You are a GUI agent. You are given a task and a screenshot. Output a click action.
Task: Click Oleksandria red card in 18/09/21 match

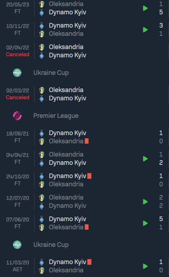coord(86,141)
